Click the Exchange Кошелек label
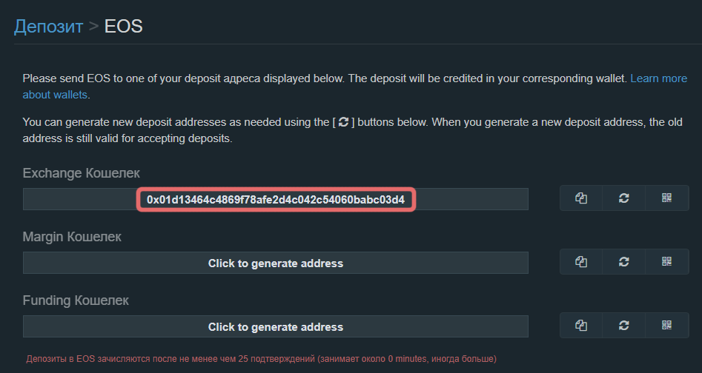This screenshot has height=373, width=702. 82,173
